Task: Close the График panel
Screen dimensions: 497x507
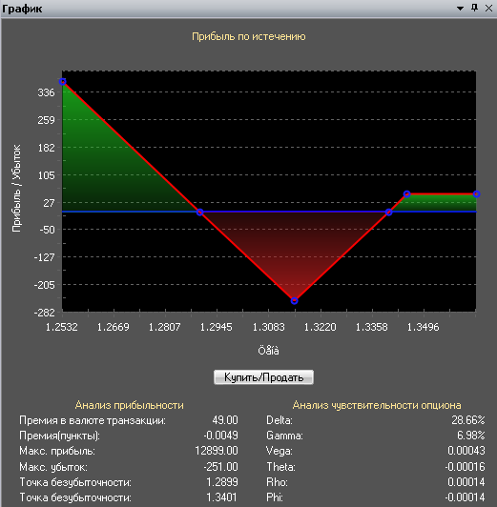Action: pyautogui.click(x=489, y=8)
